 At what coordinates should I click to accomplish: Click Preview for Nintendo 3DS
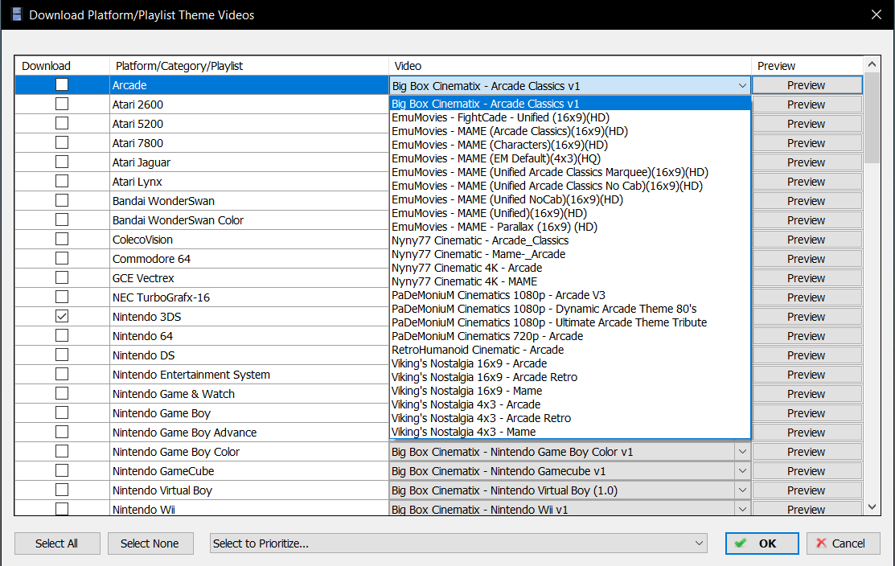pos(807,317)
